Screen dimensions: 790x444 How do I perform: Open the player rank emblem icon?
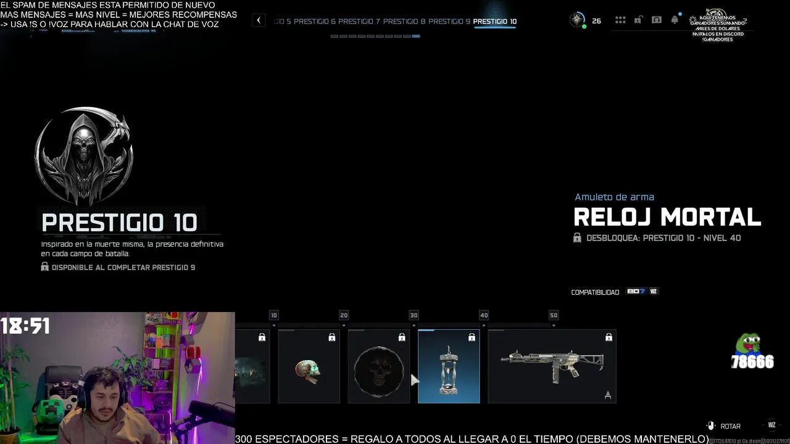tap(577, 20)
